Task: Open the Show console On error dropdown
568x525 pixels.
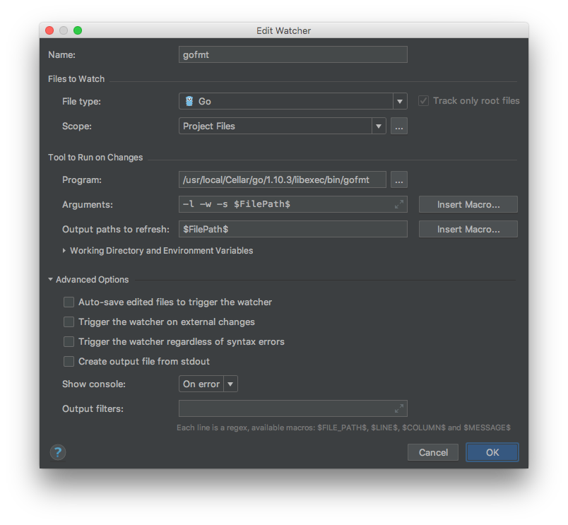Action: (208, 384)
